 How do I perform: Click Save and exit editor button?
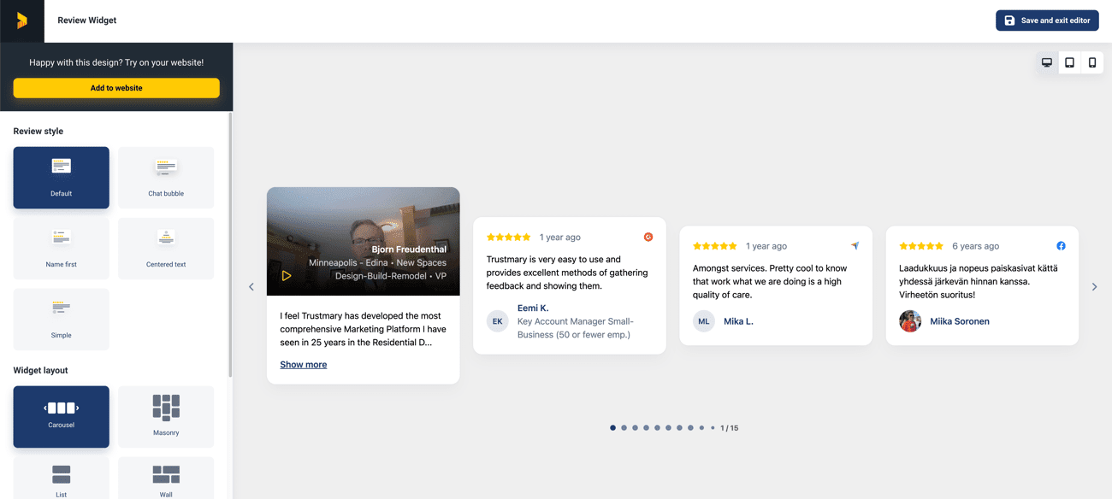1047,21
